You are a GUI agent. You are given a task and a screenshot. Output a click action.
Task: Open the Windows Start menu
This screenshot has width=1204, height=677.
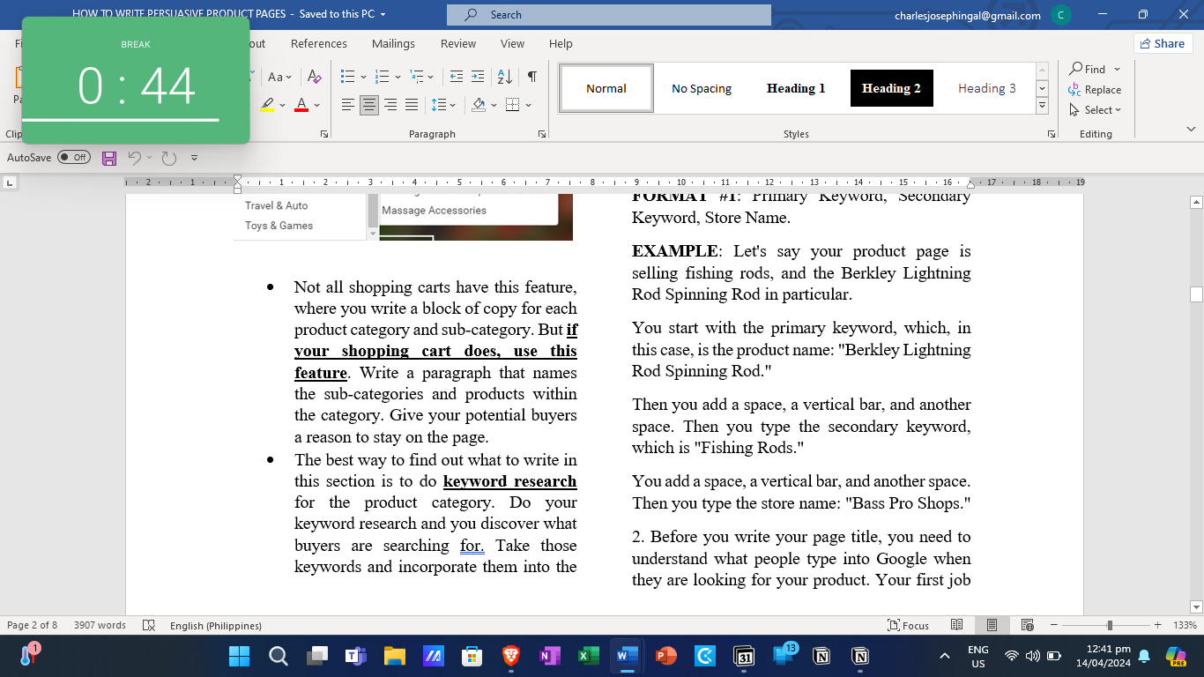pyautogui.click(x=239, y=656)
